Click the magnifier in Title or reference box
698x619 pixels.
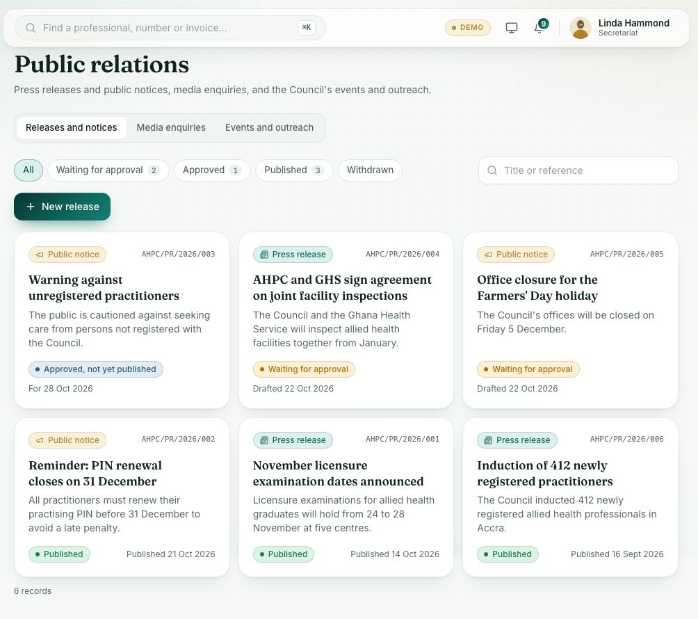pos(492,170)
